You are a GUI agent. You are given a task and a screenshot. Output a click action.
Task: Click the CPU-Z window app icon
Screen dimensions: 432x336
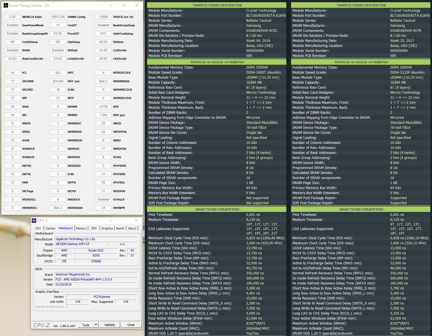coord(34,220)
